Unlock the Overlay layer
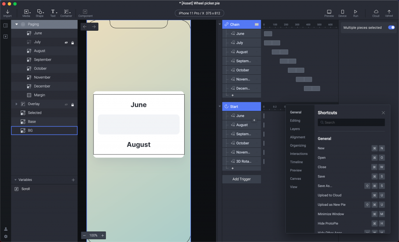 [x=72, y=105]
